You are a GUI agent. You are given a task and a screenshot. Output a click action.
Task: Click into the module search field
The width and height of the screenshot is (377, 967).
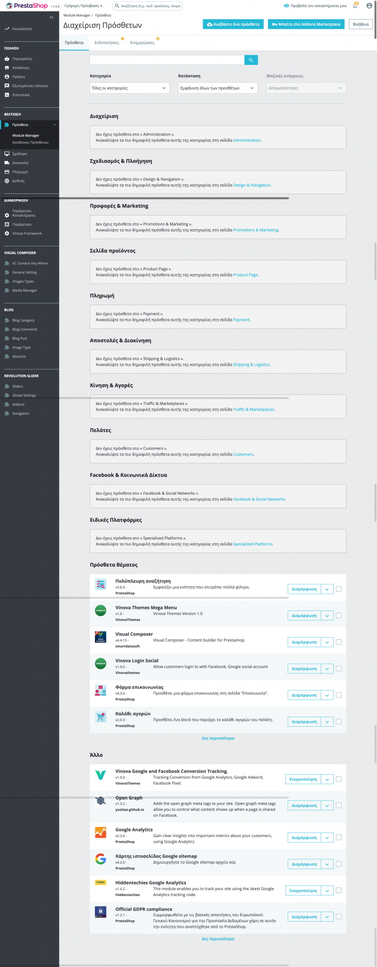pos(167,60)
